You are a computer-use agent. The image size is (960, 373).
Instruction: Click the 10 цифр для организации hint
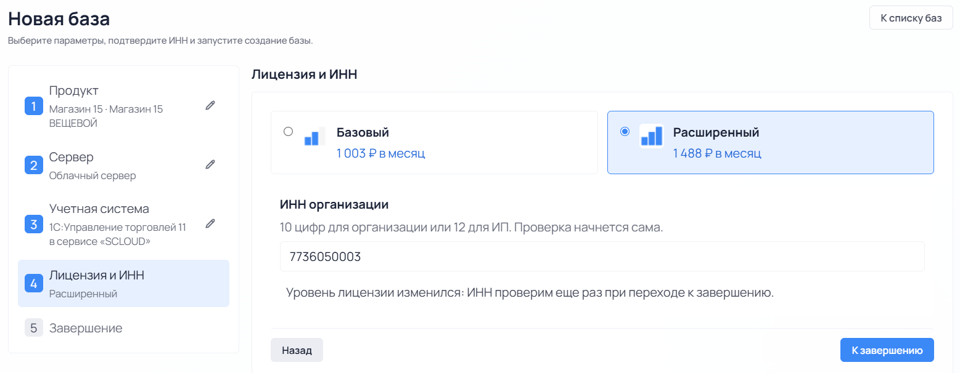click(x=471, y=227)
